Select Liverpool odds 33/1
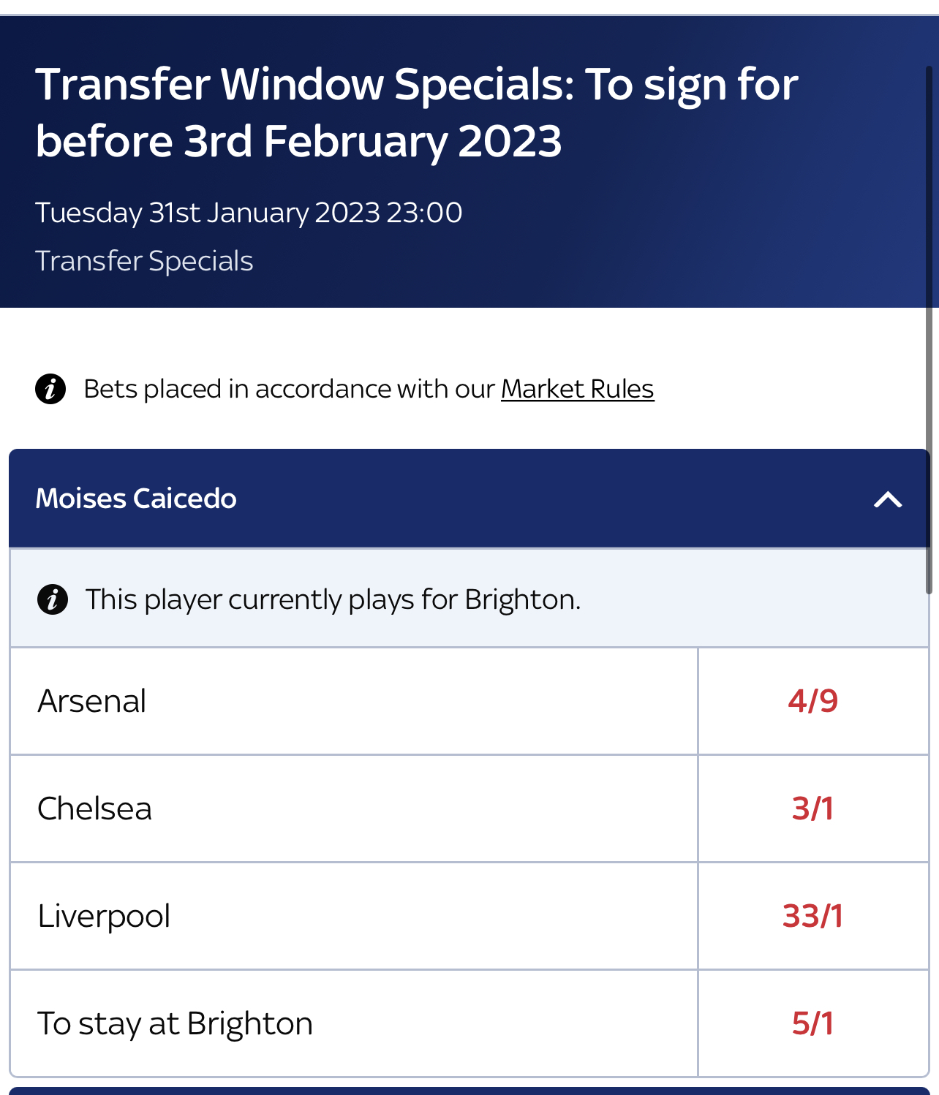The height and width of the screenshot is (1095, 939). coord(813,916)
